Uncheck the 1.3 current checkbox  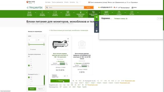coord(29,77)
